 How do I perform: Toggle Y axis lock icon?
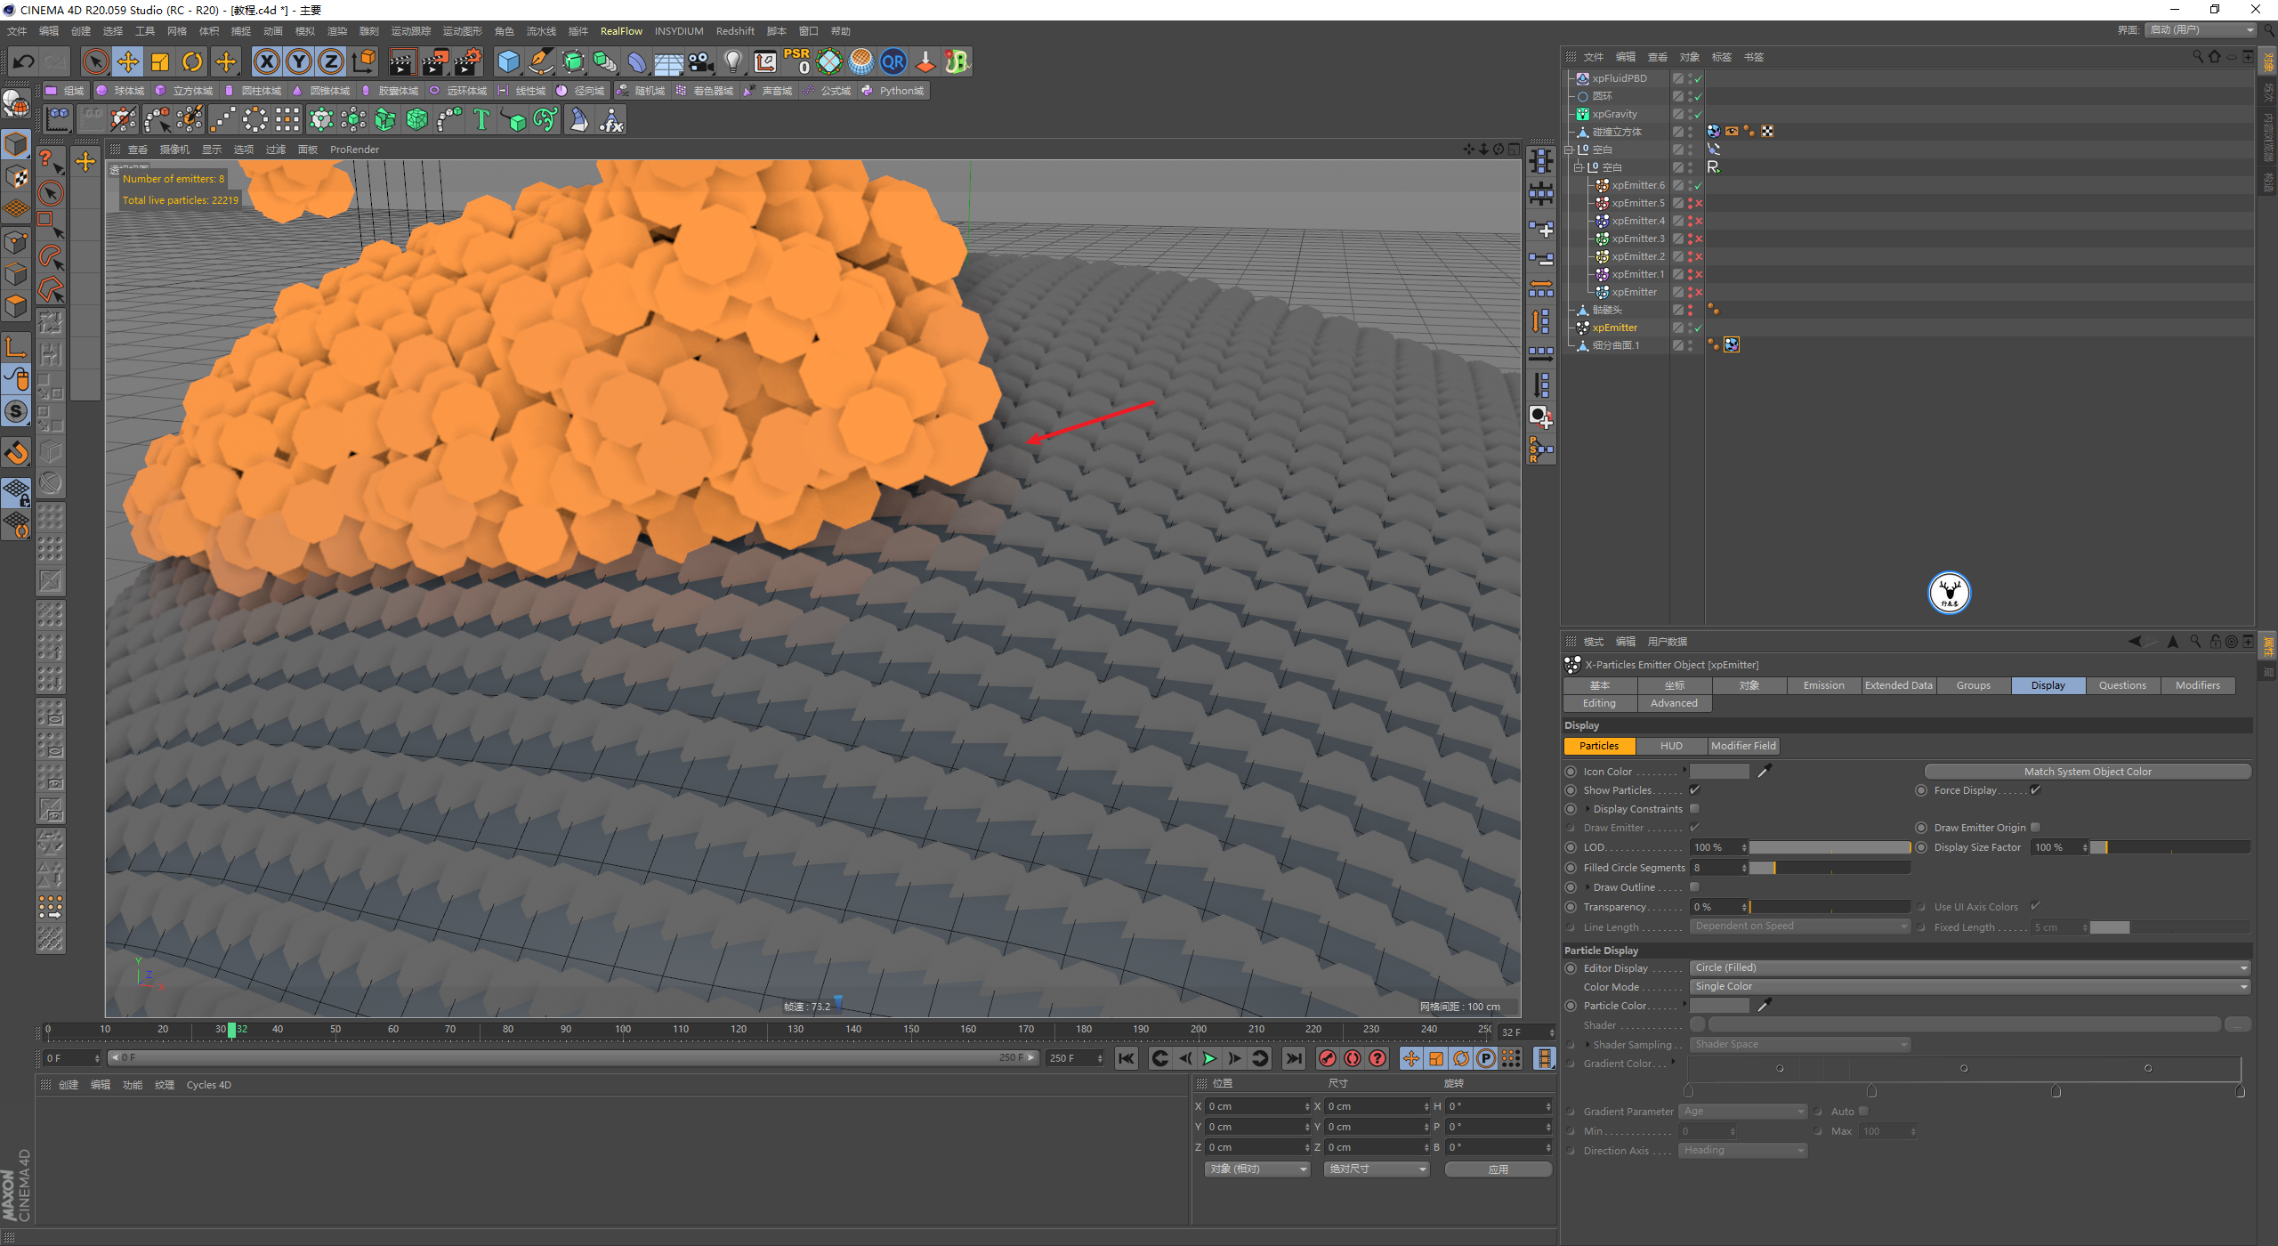pyautogui.click(x=299, y=61)
